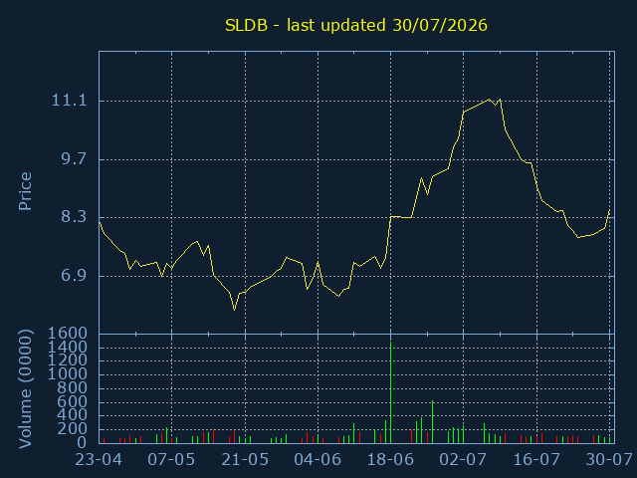Click the price line peak near 11.1
Screen dimensions: 637x478
[x=489, y=100]
